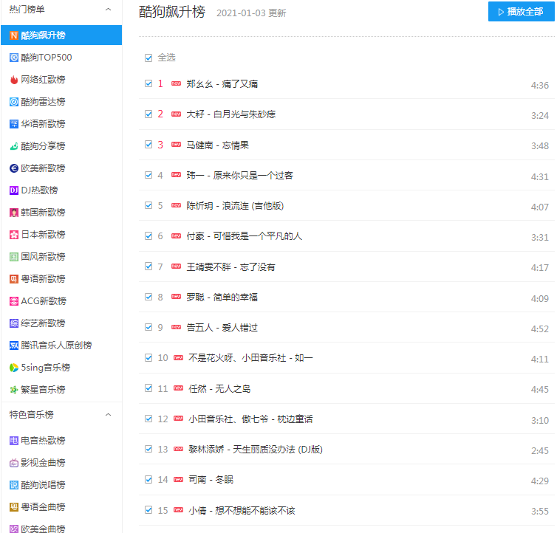
Task: Click the 繁星音乐榜 star icon
Action: click(13, 390)
